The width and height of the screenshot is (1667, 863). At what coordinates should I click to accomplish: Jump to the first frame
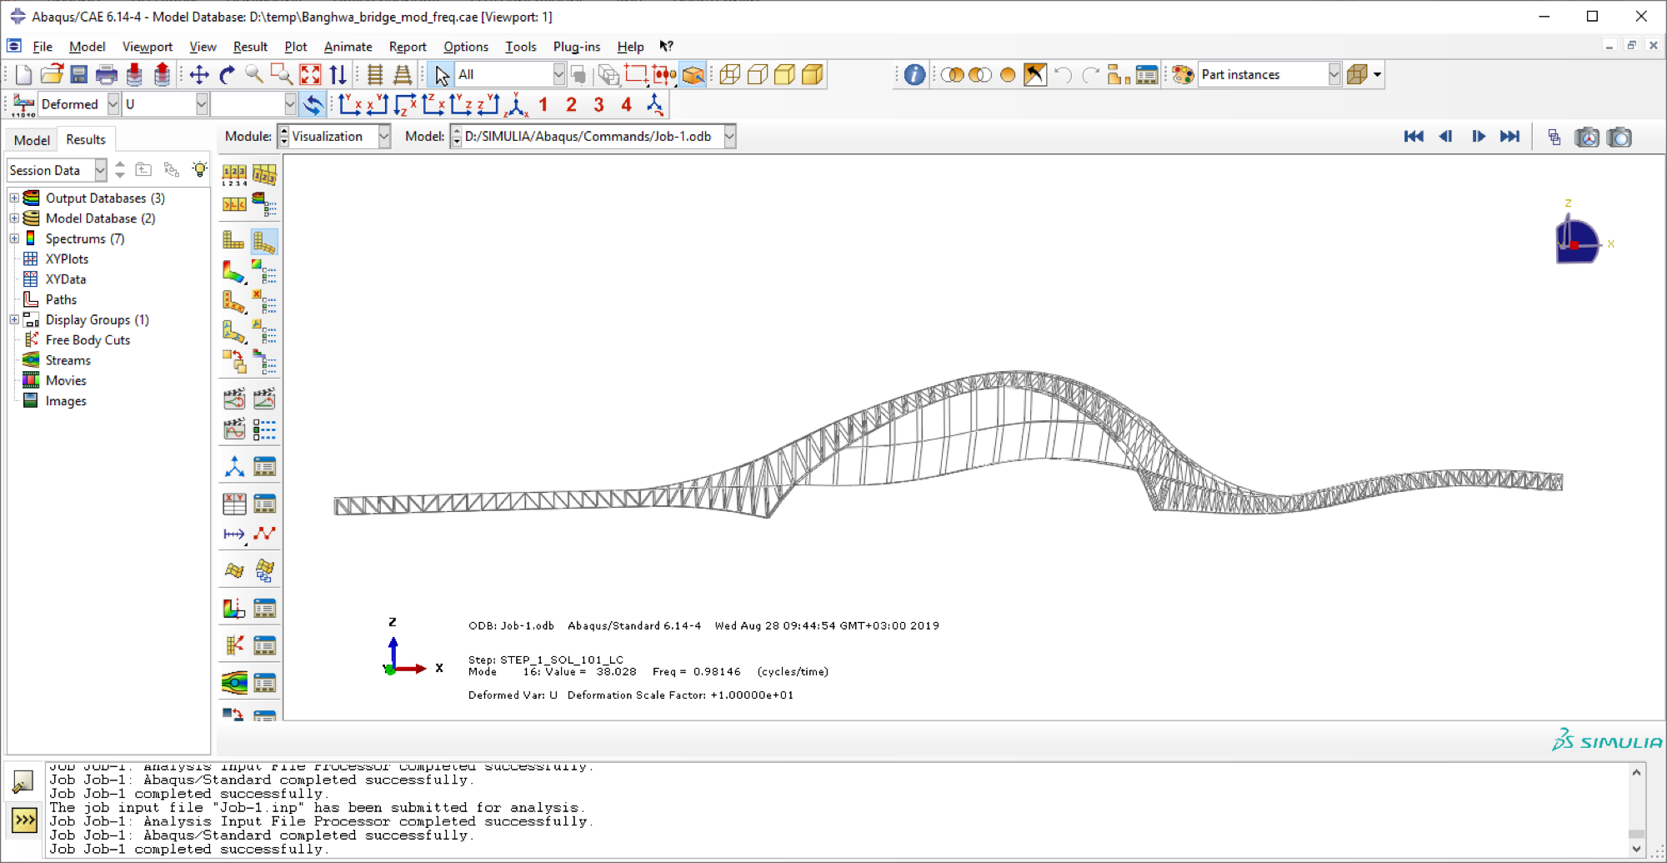click(1414, 137)
